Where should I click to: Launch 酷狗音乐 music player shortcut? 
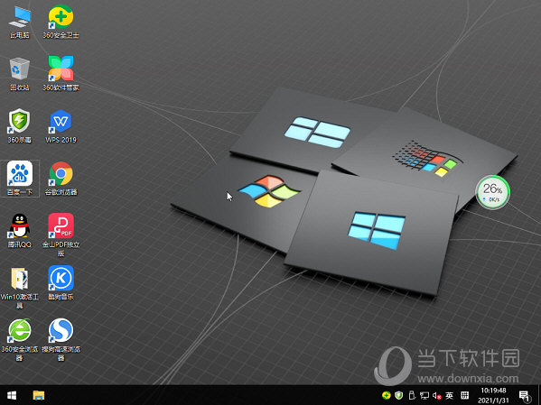click(x=61, y=283)
